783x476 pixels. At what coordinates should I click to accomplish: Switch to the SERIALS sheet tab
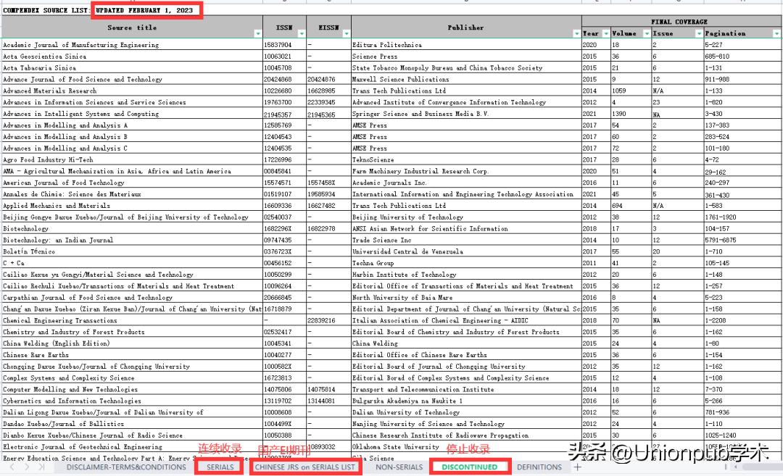pos(220,467)
